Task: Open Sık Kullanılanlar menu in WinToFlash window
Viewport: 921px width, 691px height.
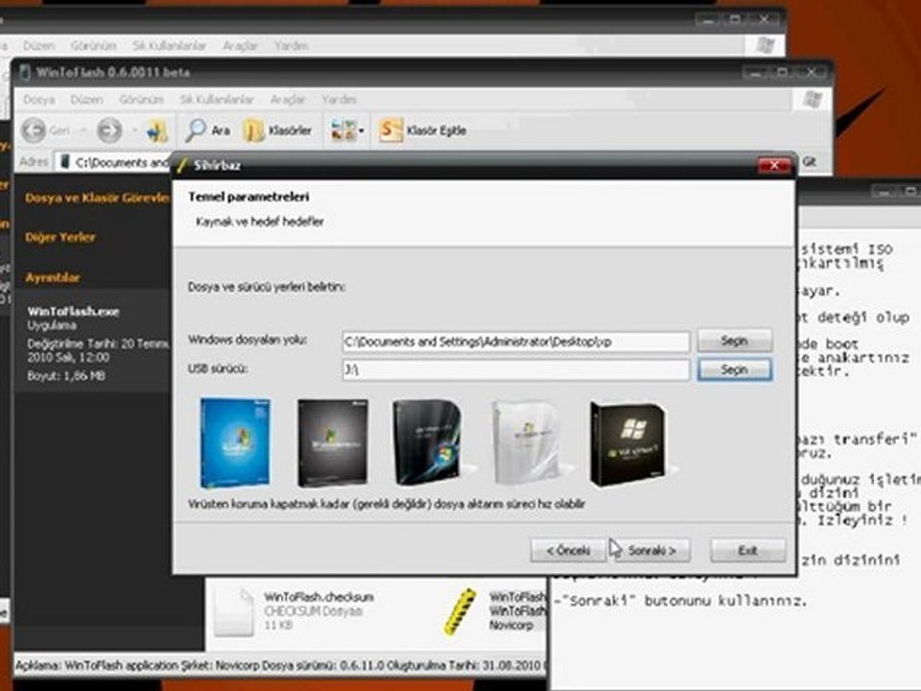Action: click(x=217, y=100)
